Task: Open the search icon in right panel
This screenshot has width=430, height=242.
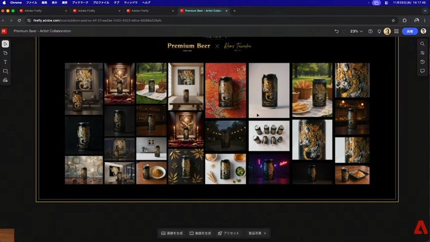Action: pos(423,44)
